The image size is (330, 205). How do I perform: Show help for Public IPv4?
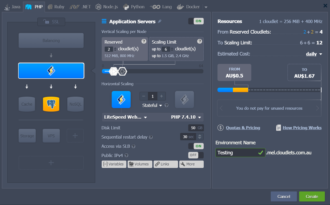(126, 155)
